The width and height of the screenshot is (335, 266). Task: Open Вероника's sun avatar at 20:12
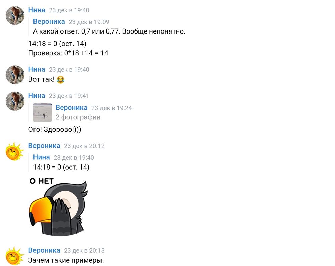(15, 151)
